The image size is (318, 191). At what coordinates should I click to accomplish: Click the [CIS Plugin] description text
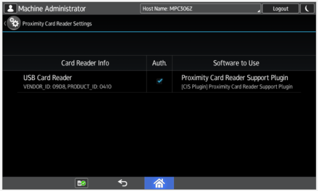(237, 86)
